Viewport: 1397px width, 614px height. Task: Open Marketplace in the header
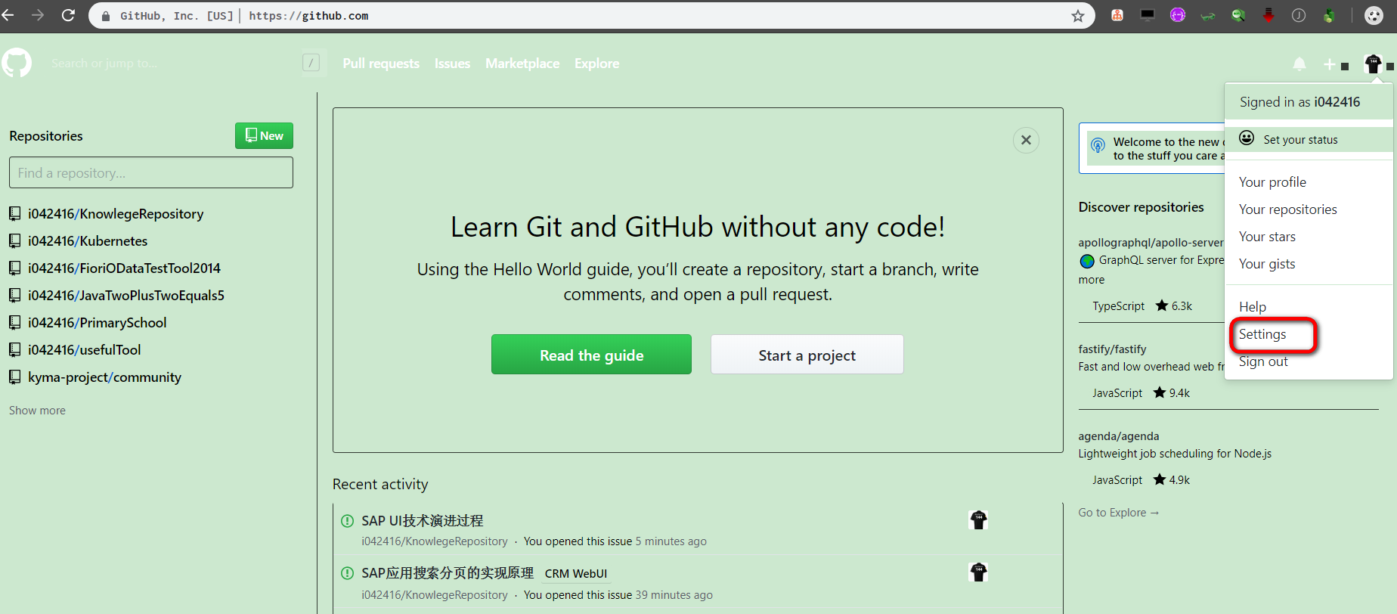pos(522,64)
